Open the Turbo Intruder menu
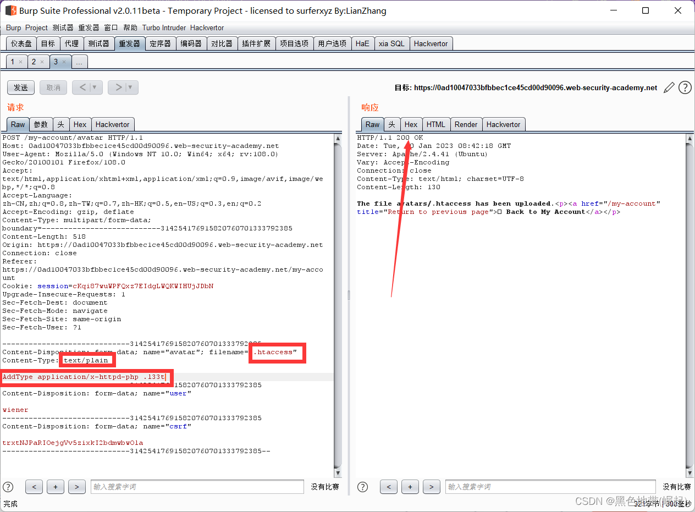The height and width of the screenshot is (512, 695). 164,27
